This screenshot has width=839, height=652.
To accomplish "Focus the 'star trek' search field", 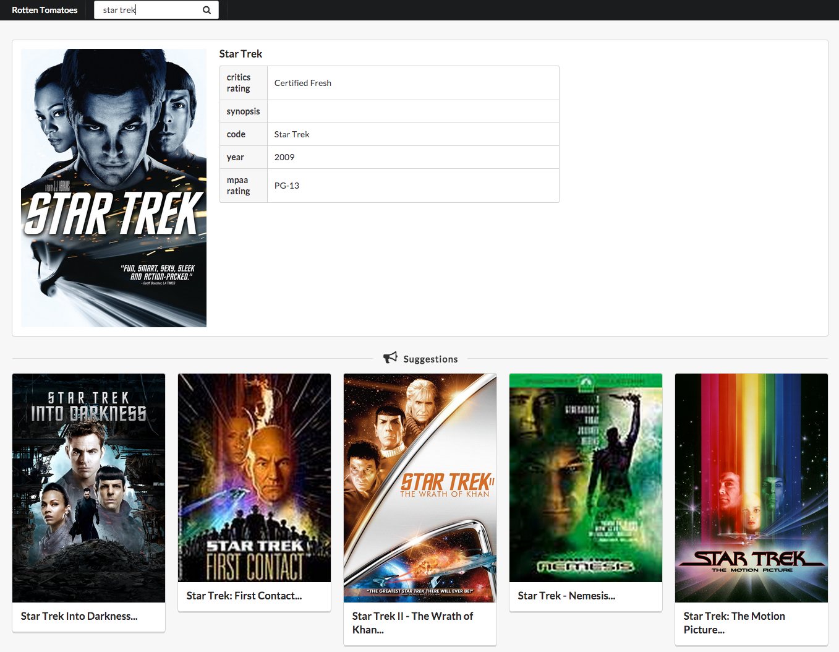I will 156,10.
